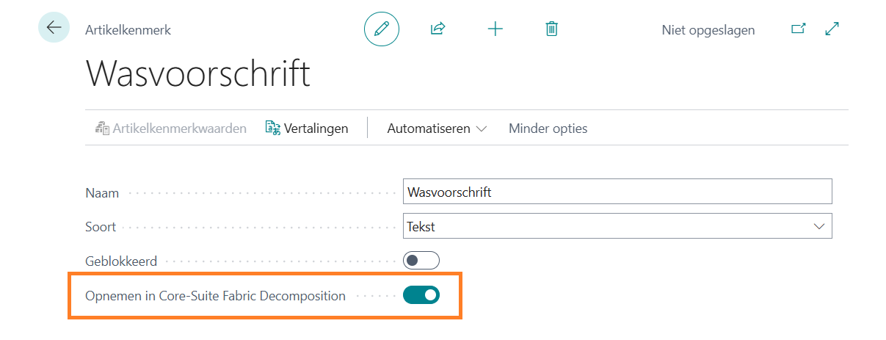Open page in new window icon
Image resolution: width=886 pixels, height=340 pixels.
click(x=798, y=29)
